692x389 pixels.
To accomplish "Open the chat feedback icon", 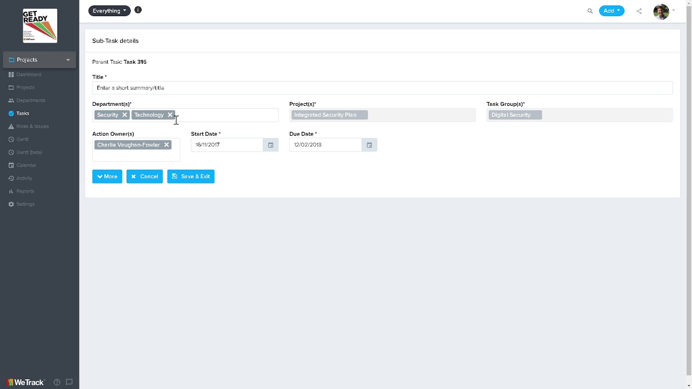I will tap(69, 382).
